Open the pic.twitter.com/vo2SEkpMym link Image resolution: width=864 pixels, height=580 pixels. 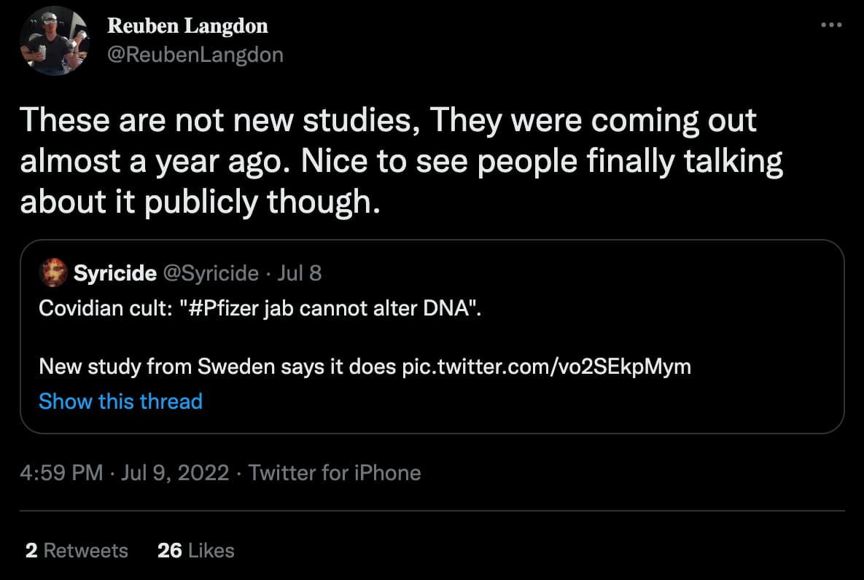(x=546, y=367)
